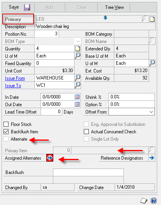
Task: Open Issue From WAREHOUSE lookup magnifier
Action: (78, 78)
